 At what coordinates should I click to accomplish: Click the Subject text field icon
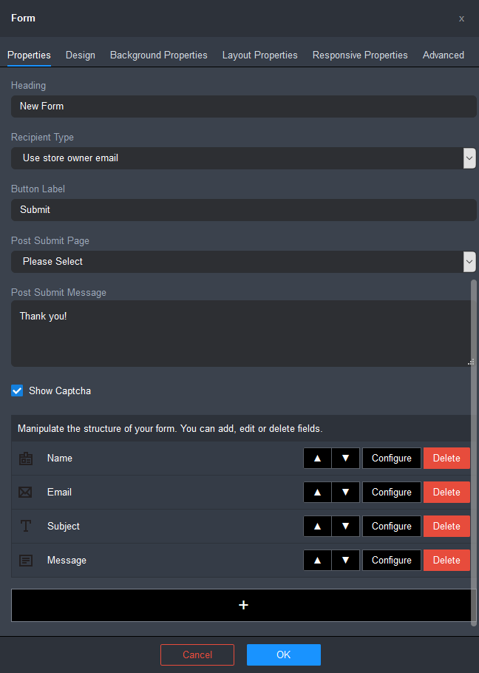(x=26, y=526)
